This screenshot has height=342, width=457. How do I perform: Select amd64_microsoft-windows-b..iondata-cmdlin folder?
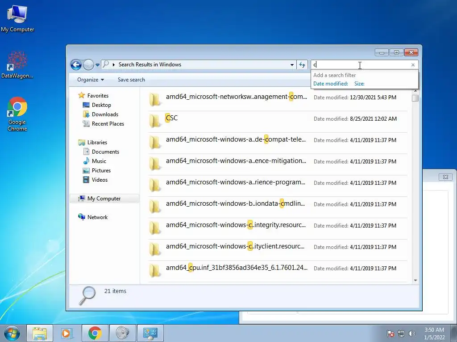[x=278, y=208]
